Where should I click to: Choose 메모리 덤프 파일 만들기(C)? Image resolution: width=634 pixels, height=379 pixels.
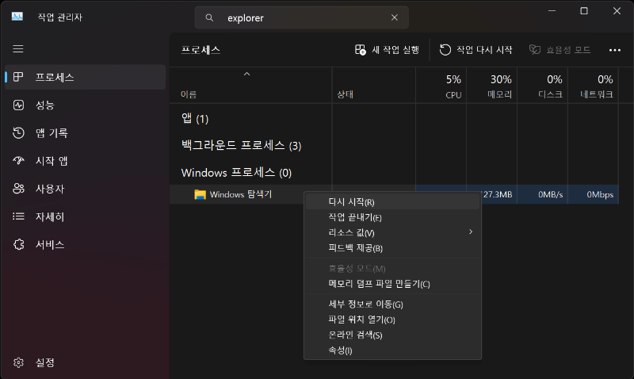point(392,284)
